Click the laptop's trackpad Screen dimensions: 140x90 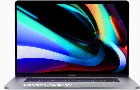tap(73, 84)
